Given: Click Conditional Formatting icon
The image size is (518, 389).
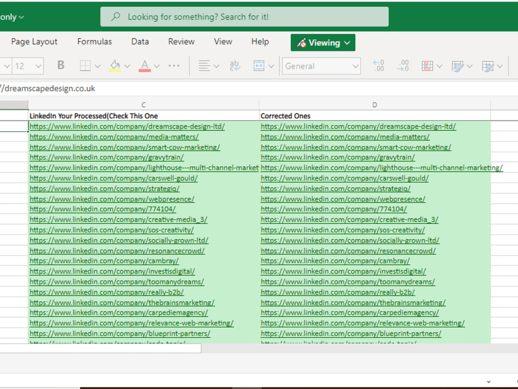Looking at the screenshot, I should click(427, 66).
